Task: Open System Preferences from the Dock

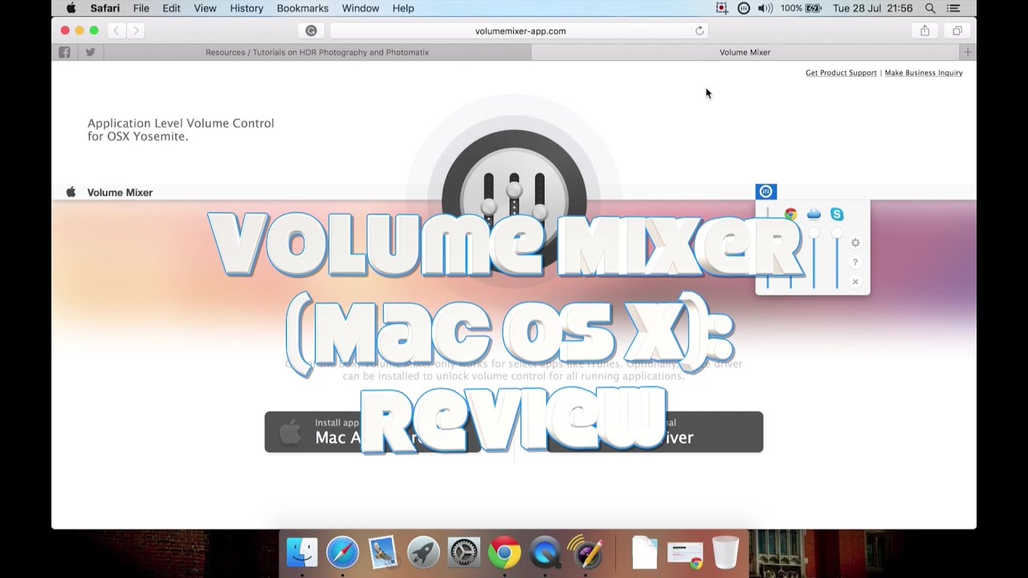Action: click(x=463, y=552)
